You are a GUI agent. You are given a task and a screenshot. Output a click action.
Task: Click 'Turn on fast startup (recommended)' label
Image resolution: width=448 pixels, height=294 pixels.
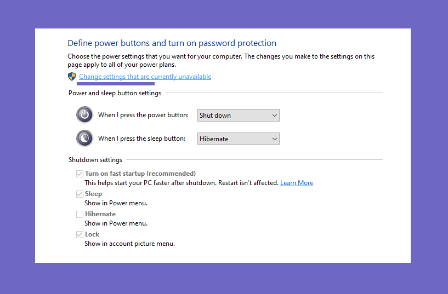click(x=140, y=174)
